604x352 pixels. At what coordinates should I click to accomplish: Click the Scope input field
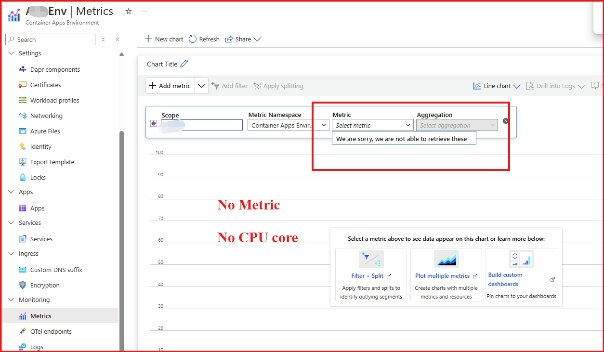click(202, 125)
